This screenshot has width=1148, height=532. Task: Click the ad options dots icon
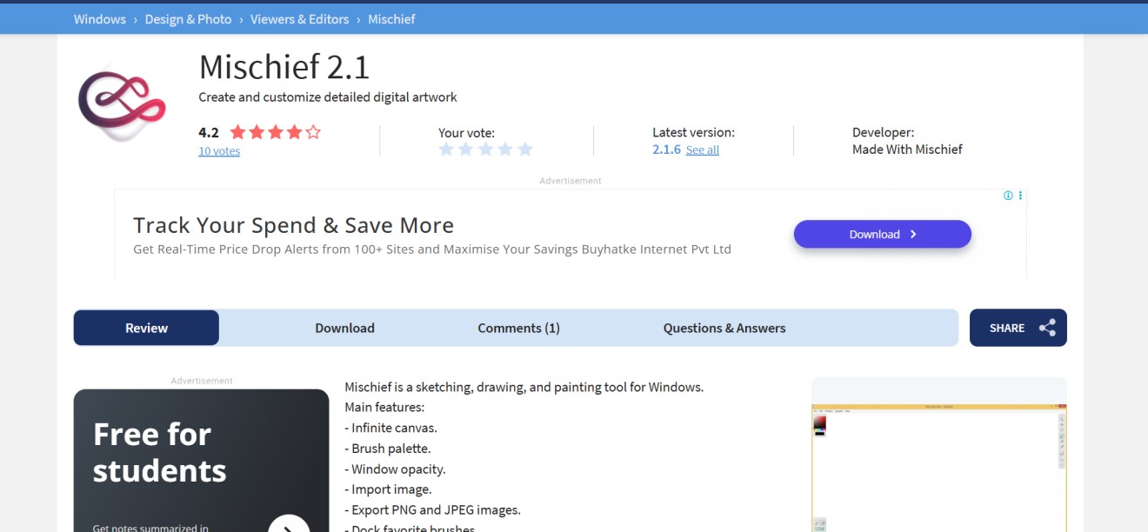[1020, 196]
